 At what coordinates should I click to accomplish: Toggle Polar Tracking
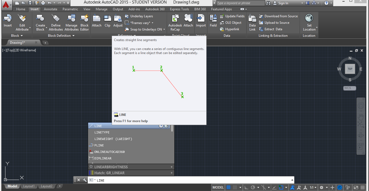point(253,187)
